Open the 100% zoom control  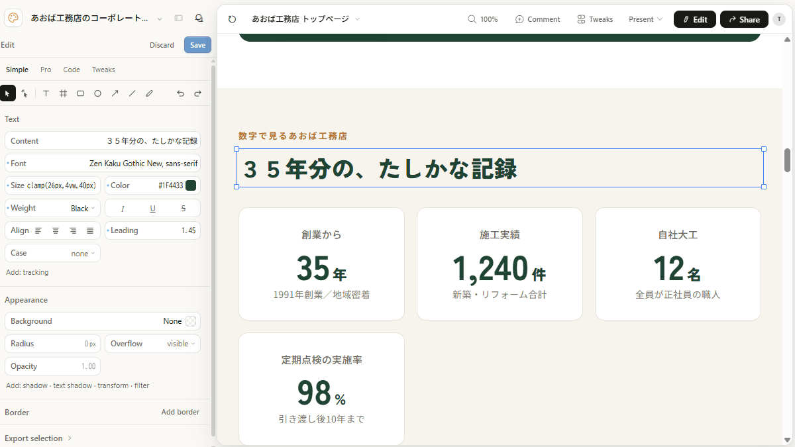click(483, 19)
